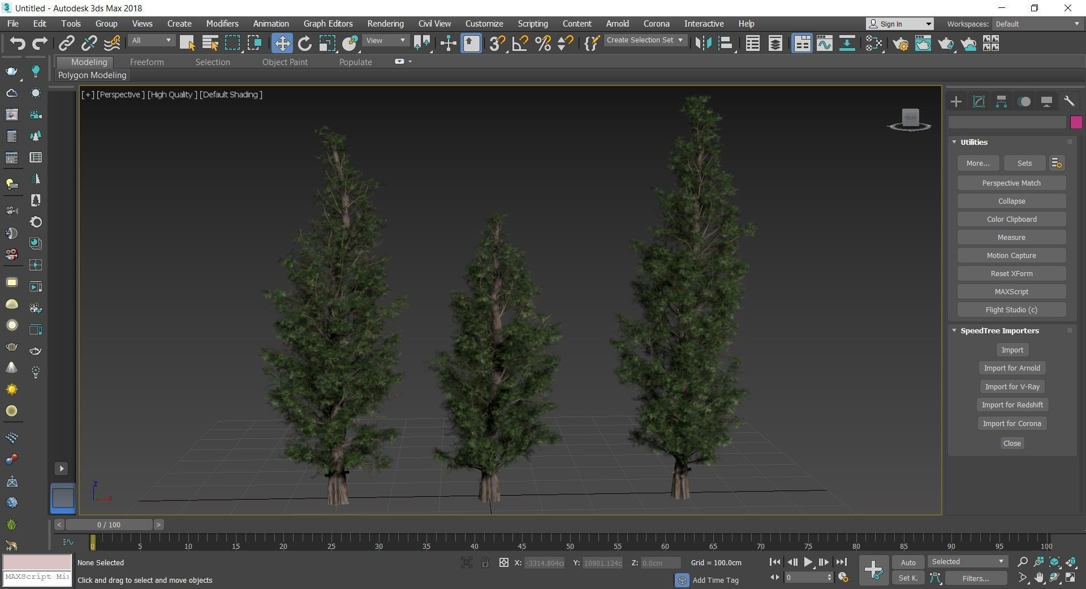Click the magenta object color swatch
Image resolution: width=1086 pixels, height=589 pixels.
(1076, 122)
